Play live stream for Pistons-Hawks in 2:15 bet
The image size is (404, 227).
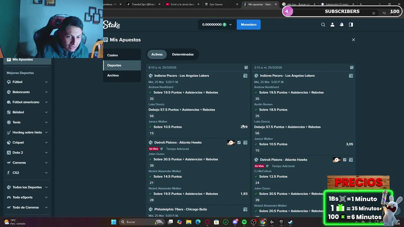(336, 160)
